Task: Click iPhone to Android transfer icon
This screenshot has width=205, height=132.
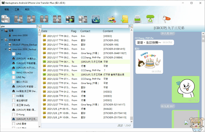Action: pos(31,19)
